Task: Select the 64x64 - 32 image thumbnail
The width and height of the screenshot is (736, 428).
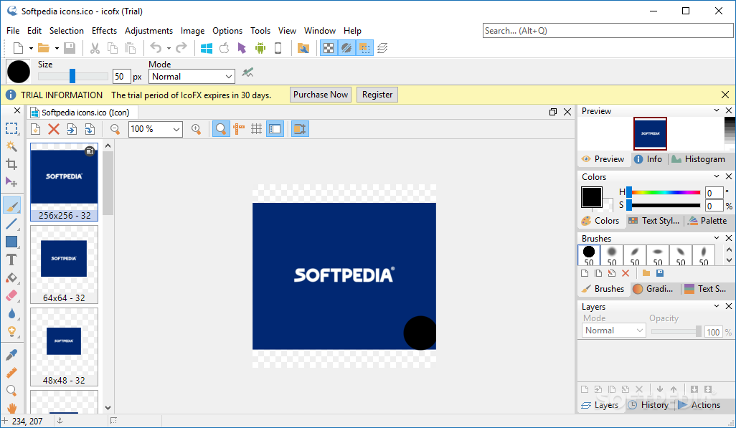Action: 64,265
